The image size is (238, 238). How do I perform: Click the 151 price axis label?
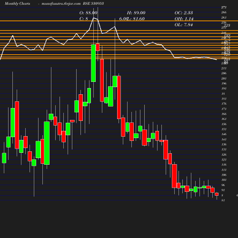pos(224,129)
